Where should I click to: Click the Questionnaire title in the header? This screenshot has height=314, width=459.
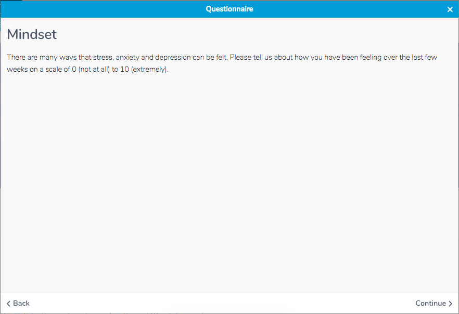coord(229,9)
